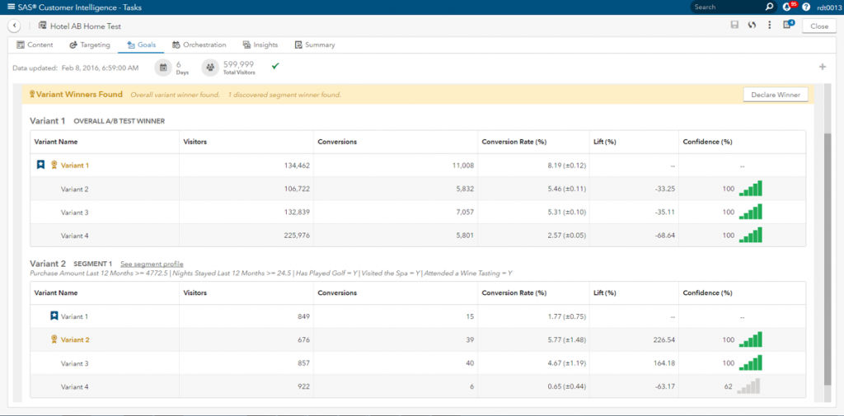Click the Declare Winner button
The image size is (844, 416).
pyautogui.click(x=775, y=95)
